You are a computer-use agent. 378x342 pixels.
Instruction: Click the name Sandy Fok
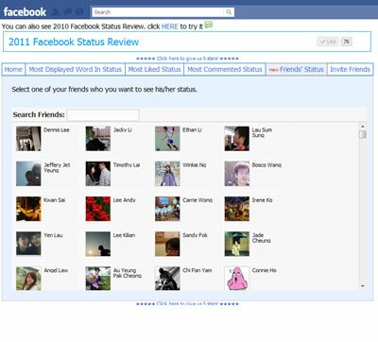195,235
